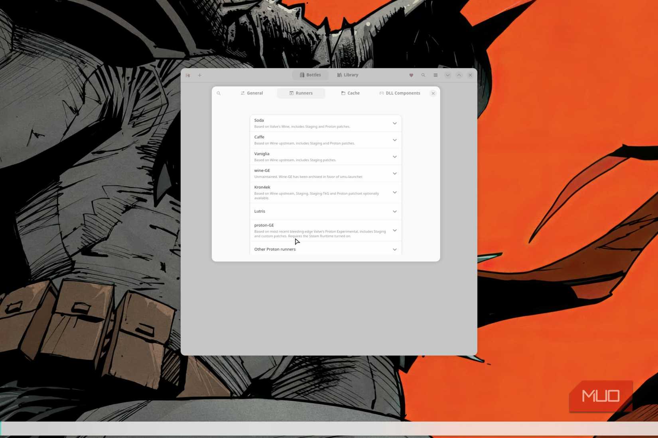658x438 pixels.
Task: Search preferences using the dialog magnifier icon
Action: tap(219, 93)
